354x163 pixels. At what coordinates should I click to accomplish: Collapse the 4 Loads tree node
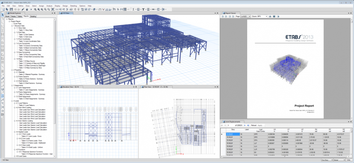point(12,101)
